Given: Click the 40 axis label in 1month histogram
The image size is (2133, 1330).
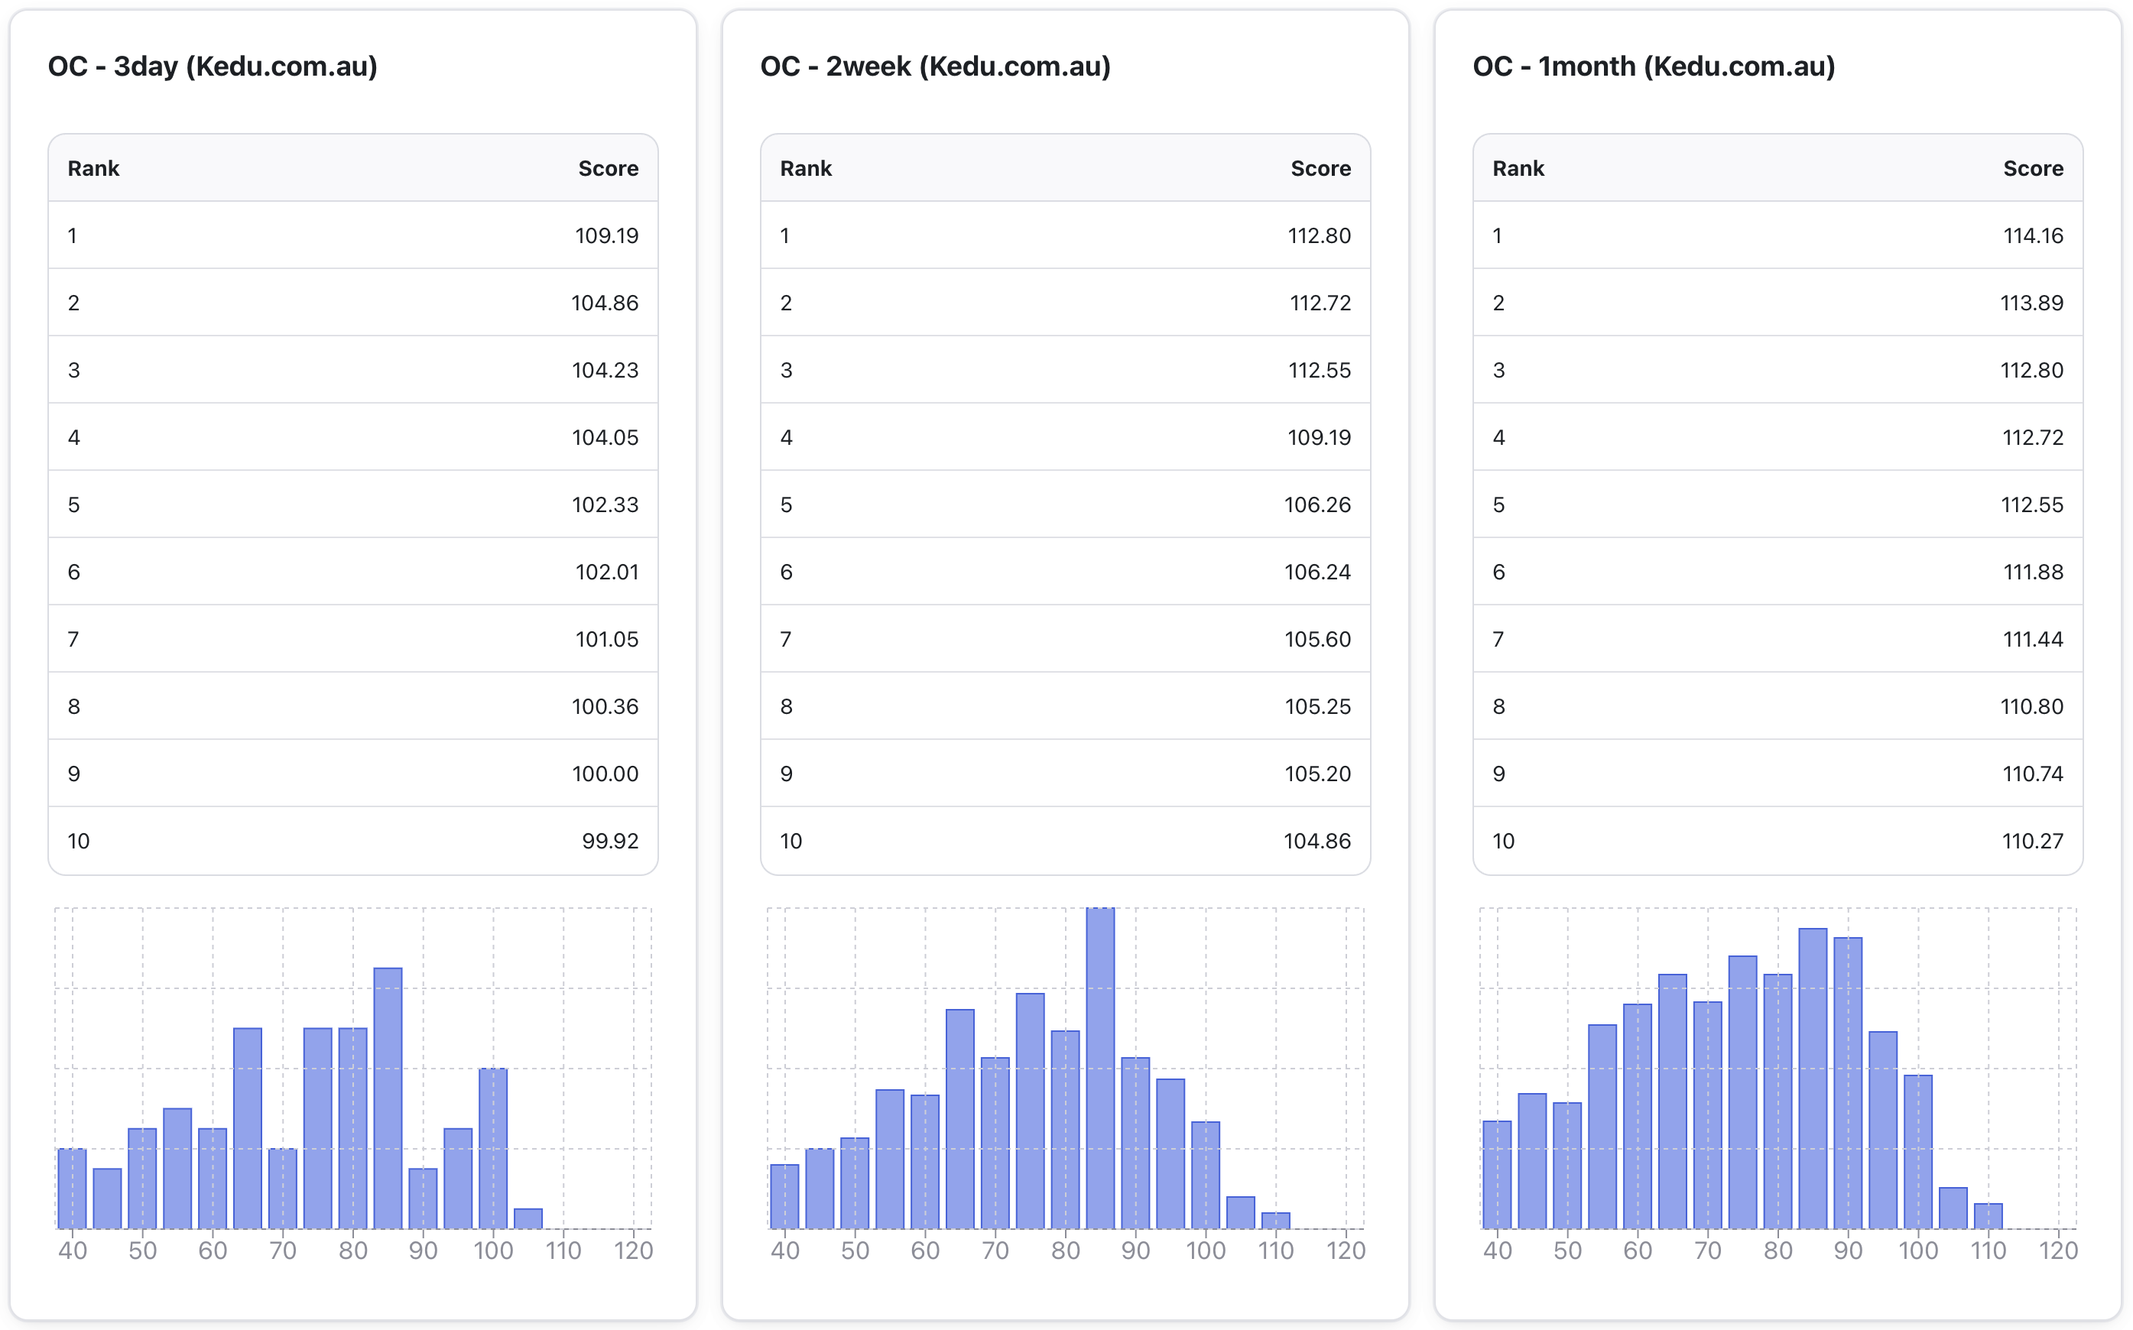Looking at the screenshot, I should tap(1496, 1251).
